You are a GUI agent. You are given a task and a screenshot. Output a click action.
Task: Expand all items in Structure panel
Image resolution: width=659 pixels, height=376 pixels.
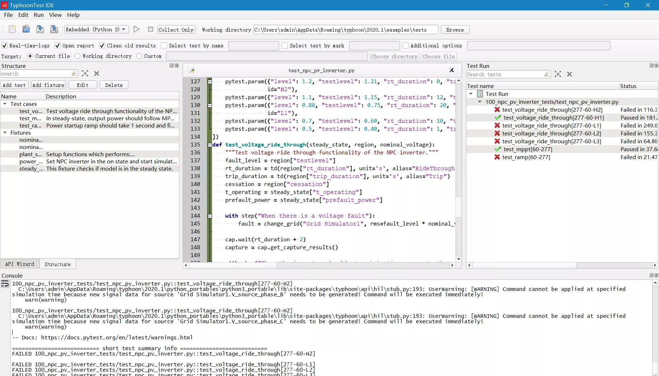[x=85, y=74]
